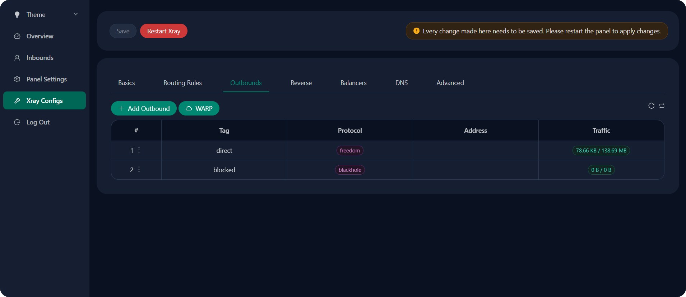
Task: Open the Balancers tab
Action: coord(353,83)
